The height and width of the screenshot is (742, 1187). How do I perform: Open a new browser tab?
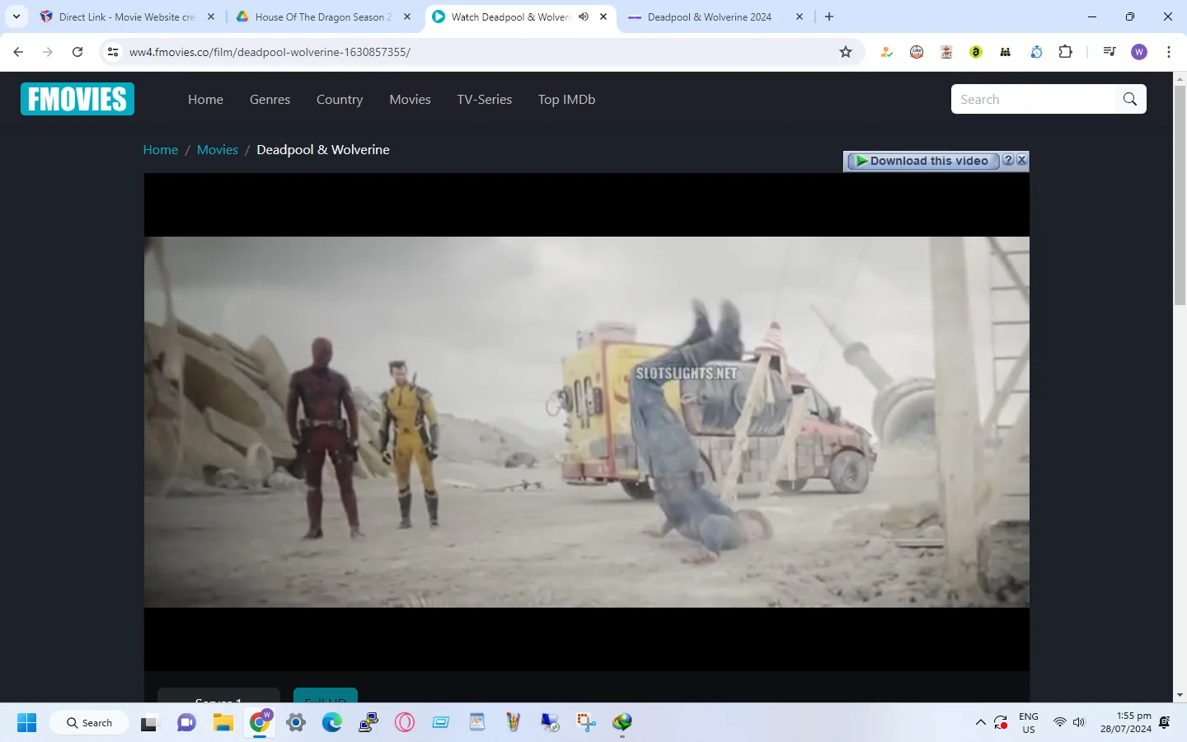tap(829, 16)
